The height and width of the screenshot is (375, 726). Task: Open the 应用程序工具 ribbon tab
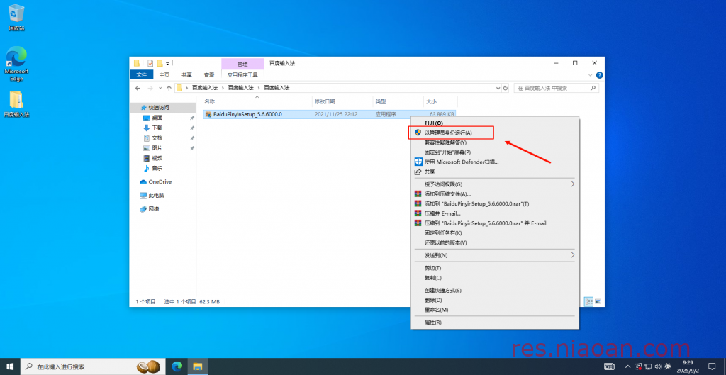[x=242, y=74]
